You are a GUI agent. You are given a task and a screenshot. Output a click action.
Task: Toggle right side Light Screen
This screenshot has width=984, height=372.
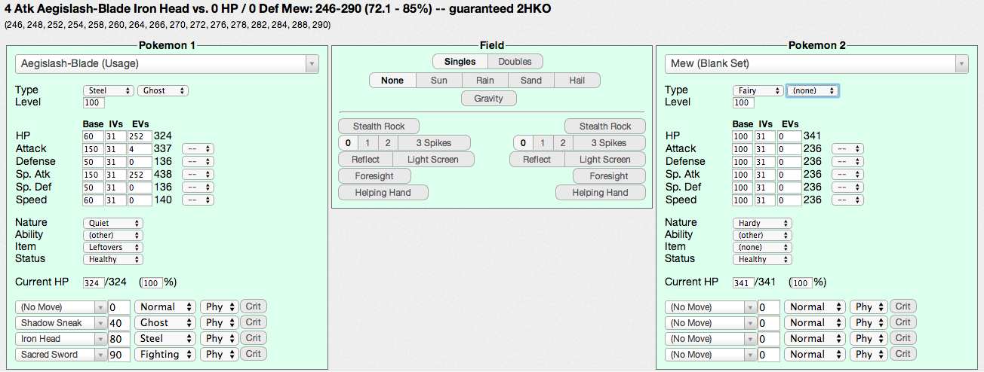pos(605,160)
